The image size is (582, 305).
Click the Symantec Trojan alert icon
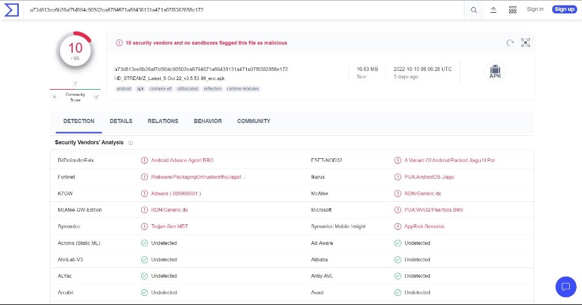pyautogui.click(x=144, y=226)
